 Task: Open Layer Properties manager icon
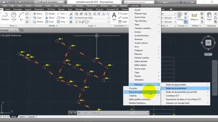click(76, 14)
